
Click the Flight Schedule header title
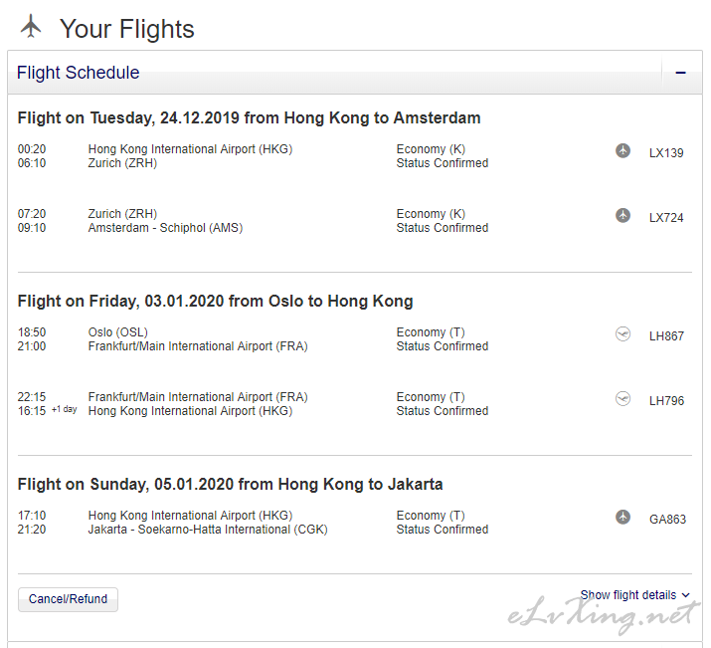(78, 73)
